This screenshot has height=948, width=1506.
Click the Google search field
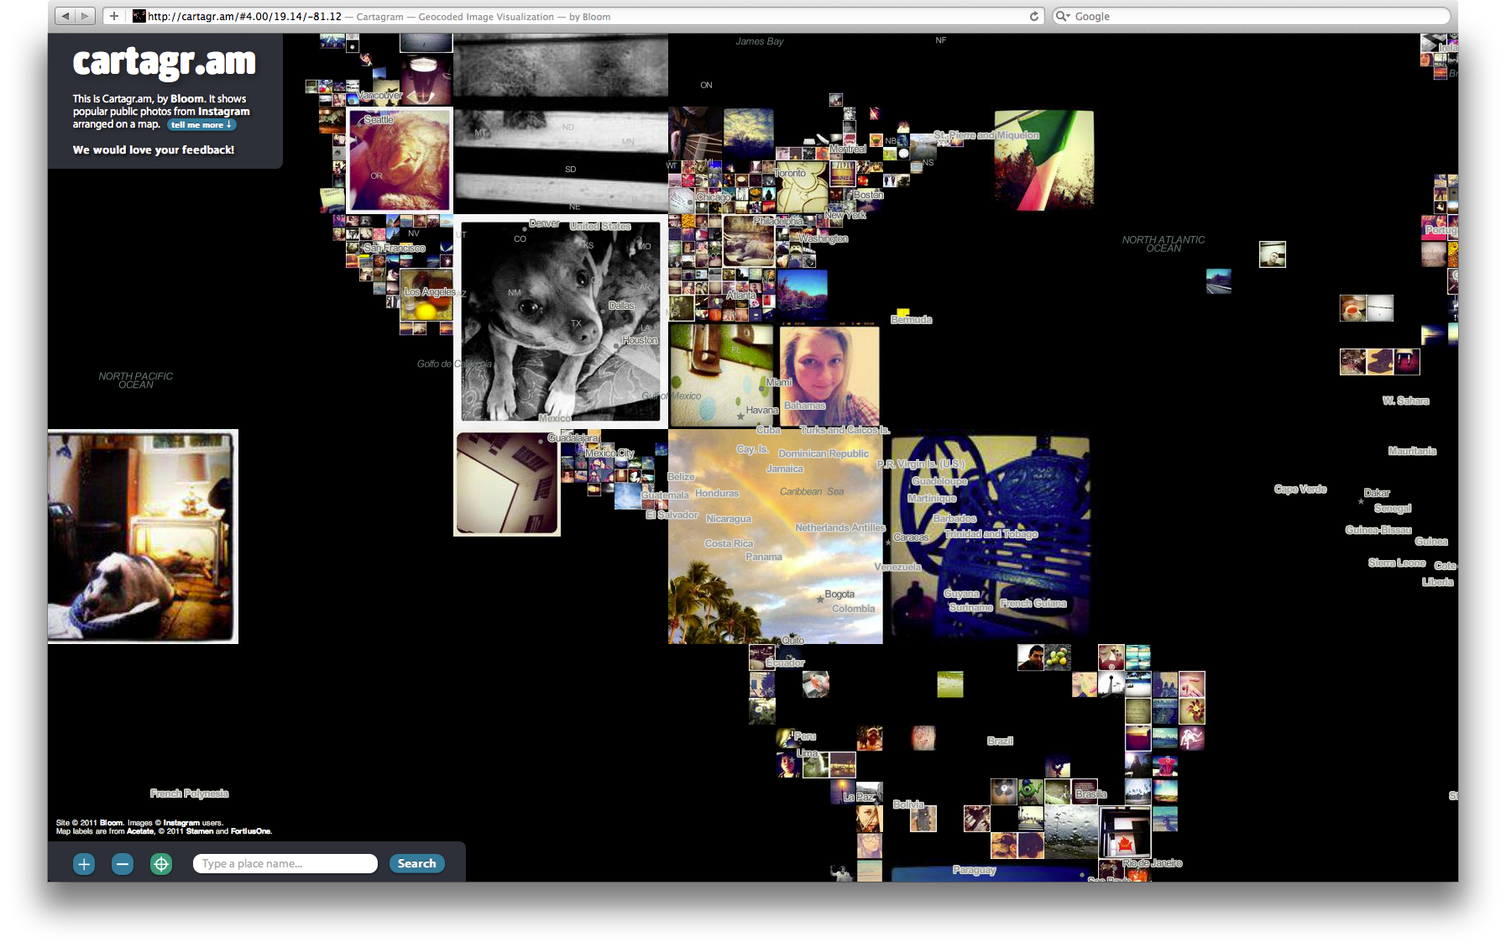[1251, 16]
